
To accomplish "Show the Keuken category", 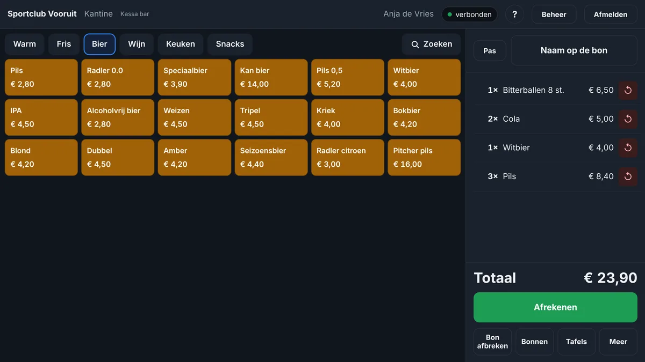I will [x=181, y=44].
